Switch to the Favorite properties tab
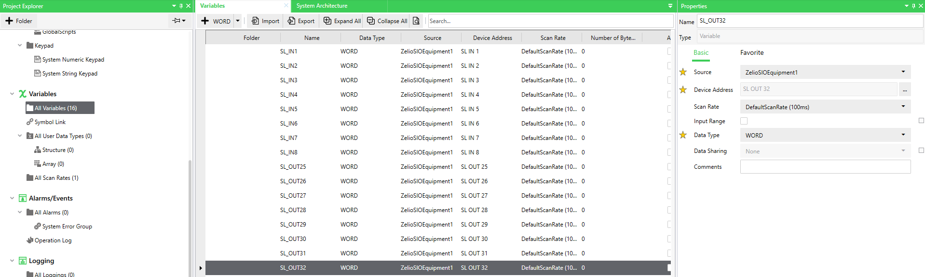Image resolution: width=925 pixels, height=277 pixels. [x=752, y=53]
